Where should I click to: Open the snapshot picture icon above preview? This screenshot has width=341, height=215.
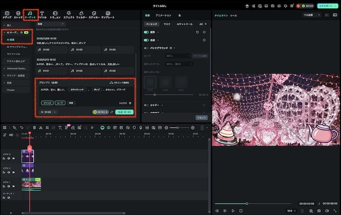tap(335, 15)
